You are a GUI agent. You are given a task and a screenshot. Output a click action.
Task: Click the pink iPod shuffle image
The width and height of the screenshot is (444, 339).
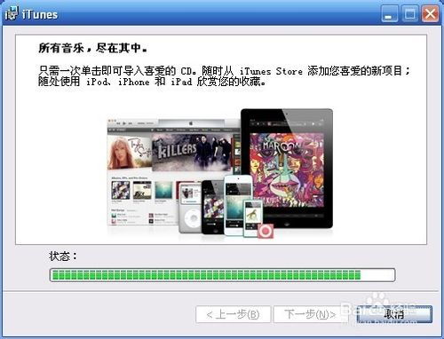[266, 231]
